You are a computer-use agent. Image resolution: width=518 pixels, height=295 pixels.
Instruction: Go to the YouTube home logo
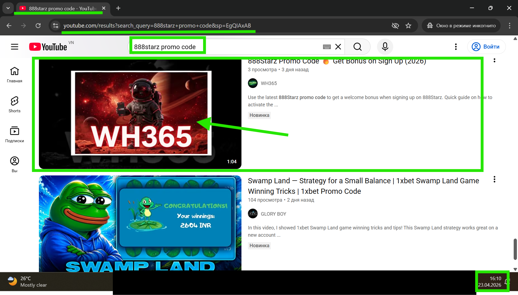click(48, 47)
